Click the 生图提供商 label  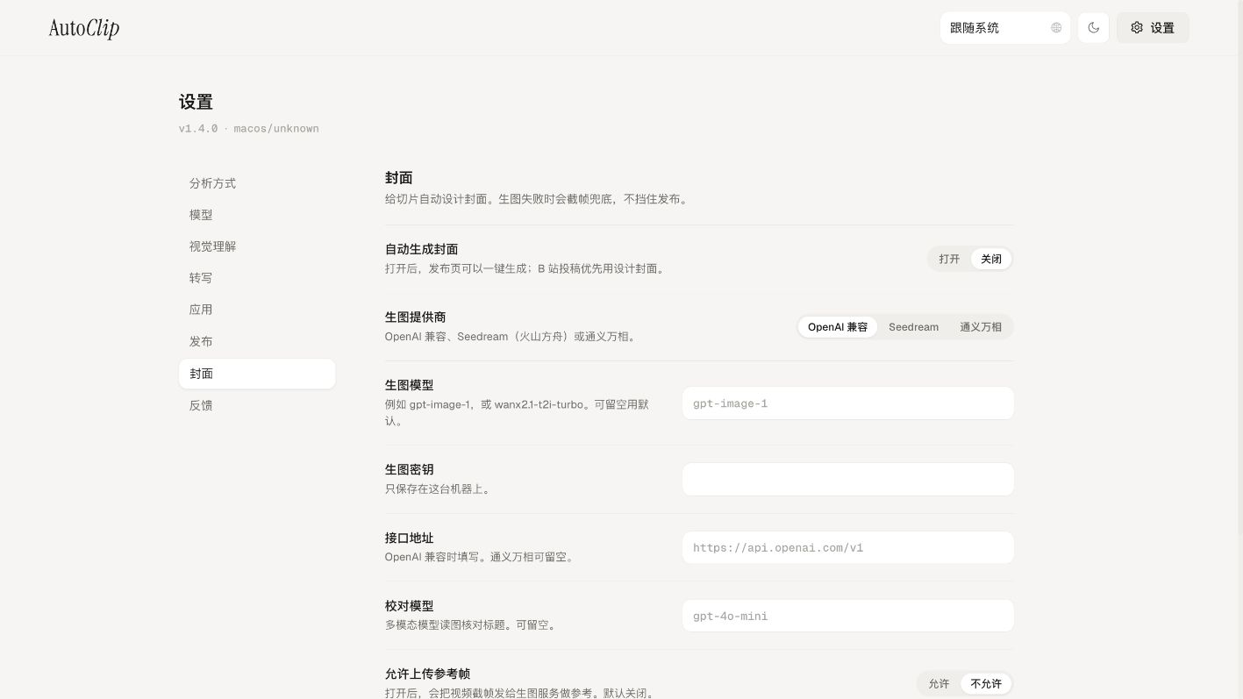(x=416, y=317)
